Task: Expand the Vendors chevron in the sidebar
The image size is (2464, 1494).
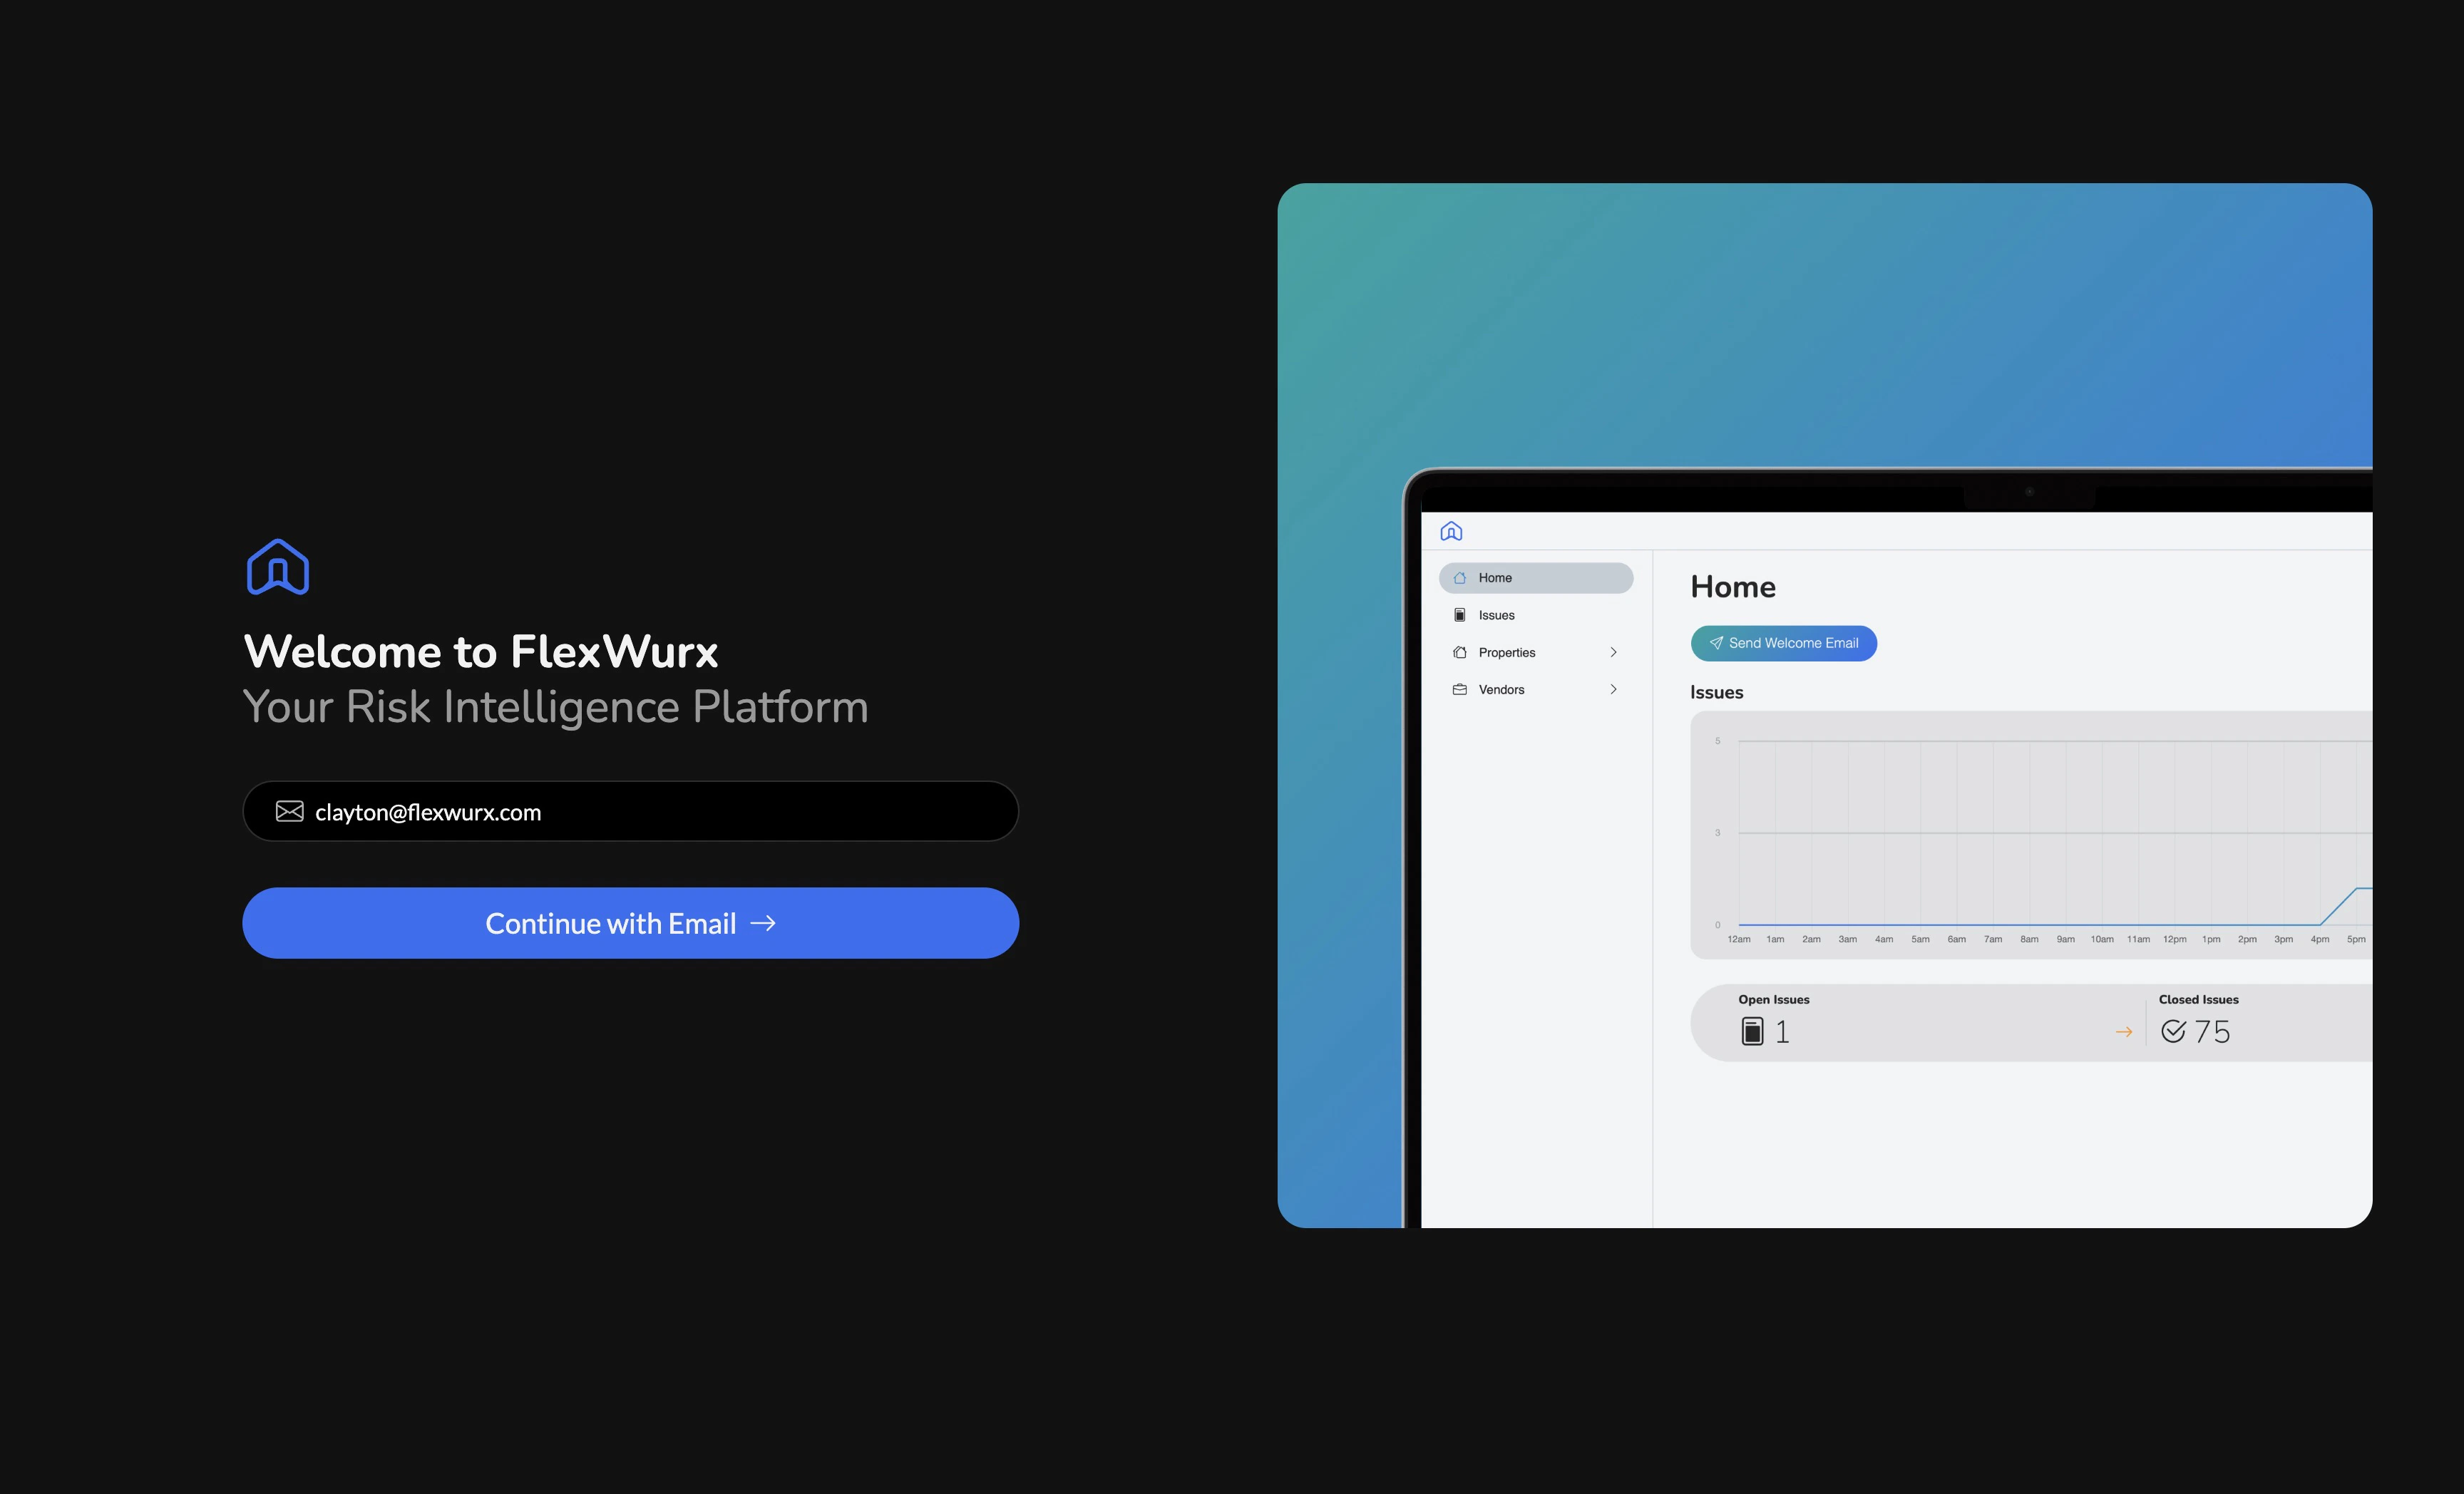Action: point(1613,689)
